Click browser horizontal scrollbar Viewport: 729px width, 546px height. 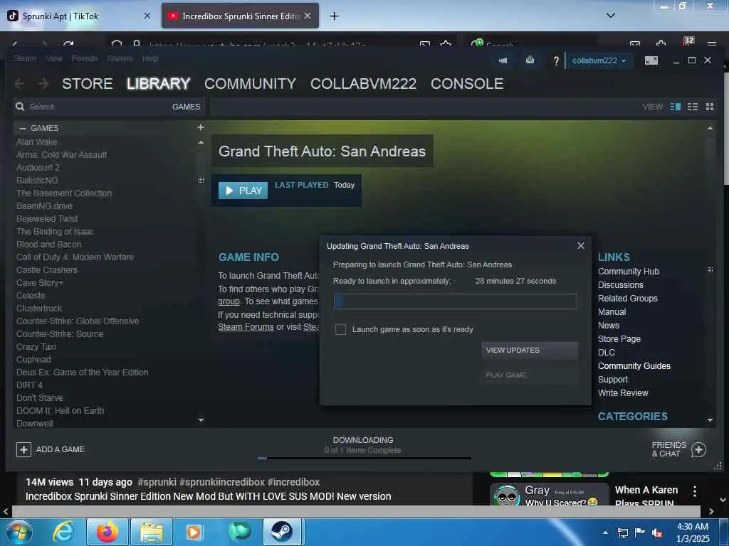(356, 511)
